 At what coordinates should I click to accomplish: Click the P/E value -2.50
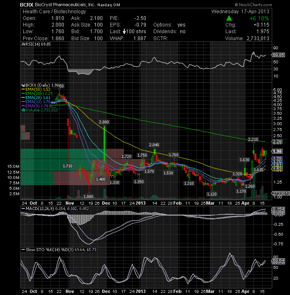point(140,18)
